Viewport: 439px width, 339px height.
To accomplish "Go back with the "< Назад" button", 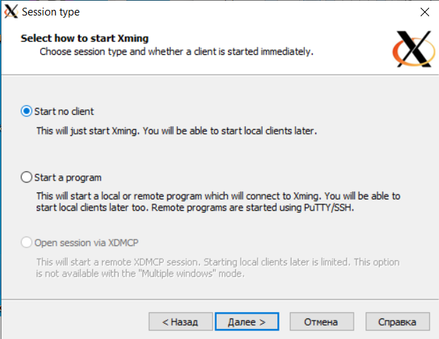I will pos(180,321).
